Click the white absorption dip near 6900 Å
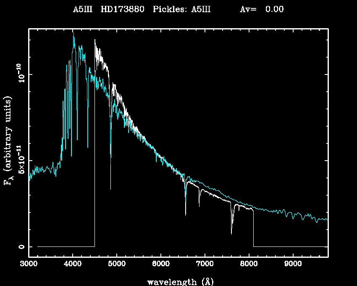 coord(199,207)
